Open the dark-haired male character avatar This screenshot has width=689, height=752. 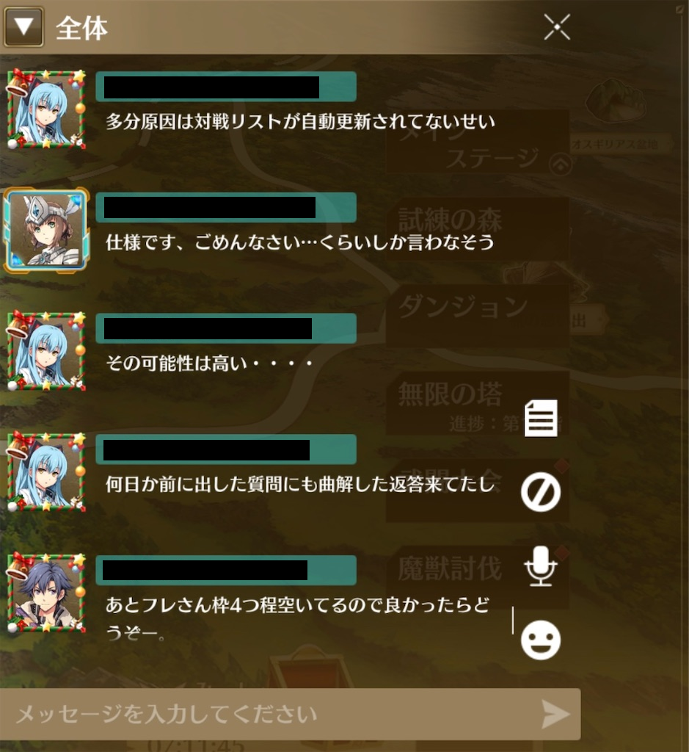tap(46, 593)
